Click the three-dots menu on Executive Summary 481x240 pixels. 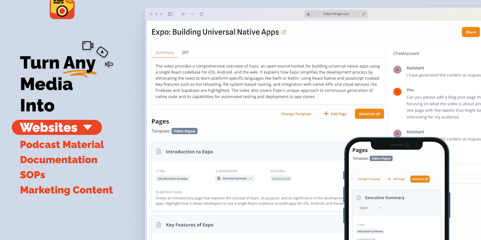click(x=380, y=208)
